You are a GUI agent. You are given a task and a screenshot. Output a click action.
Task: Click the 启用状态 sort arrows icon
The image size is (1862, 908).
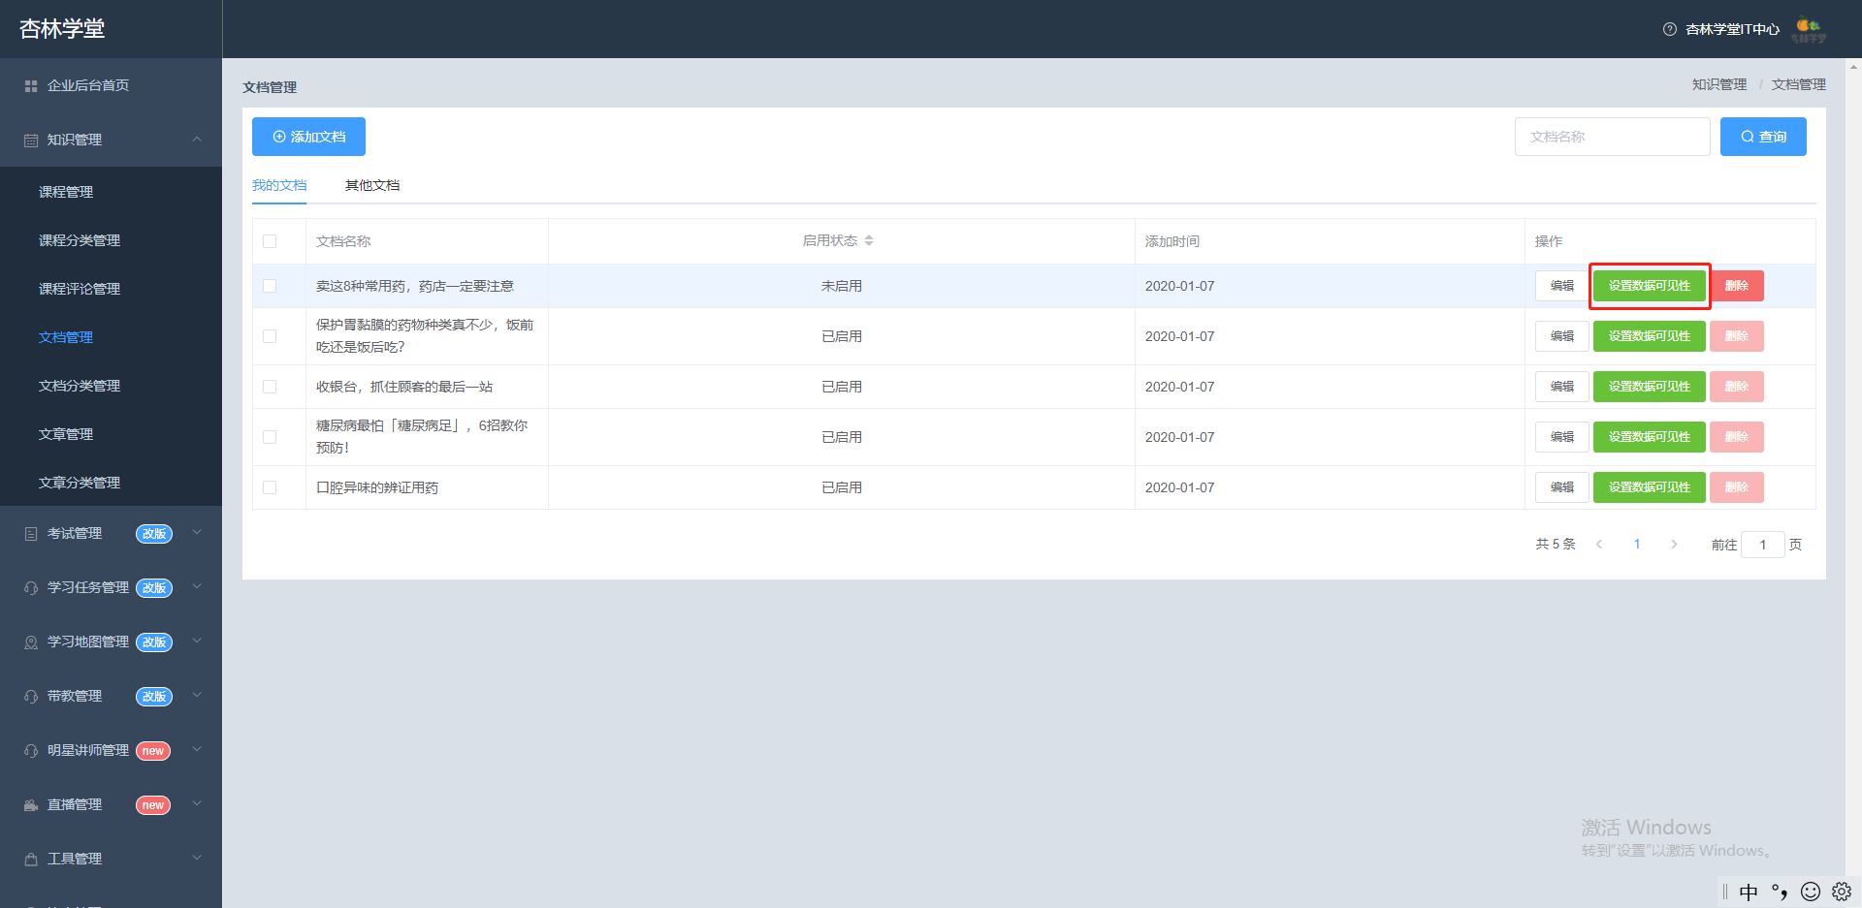click(x=869, y=240)
